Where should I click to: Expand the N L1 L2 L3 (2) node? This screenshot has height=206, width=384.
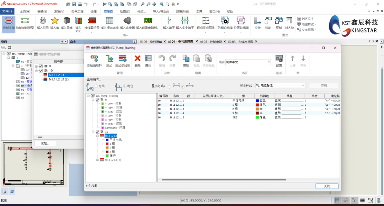coord(97,160)
